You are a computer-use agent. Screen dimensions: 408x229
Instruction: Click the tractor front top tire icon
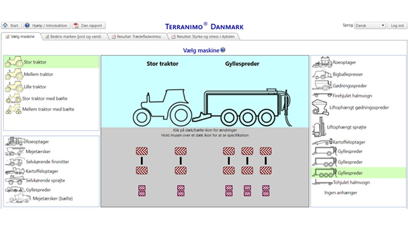142,151
